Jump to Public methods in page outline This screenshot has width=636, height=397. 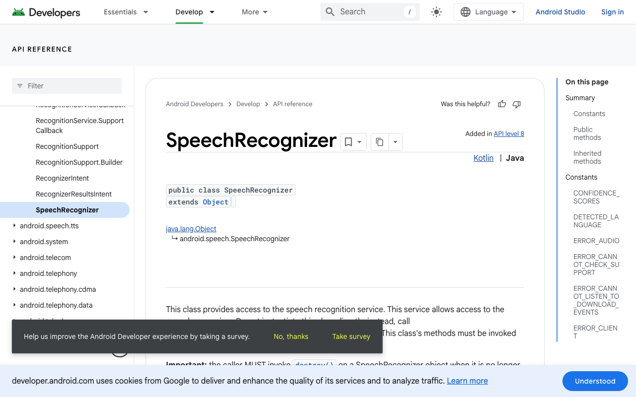[587, 133]
